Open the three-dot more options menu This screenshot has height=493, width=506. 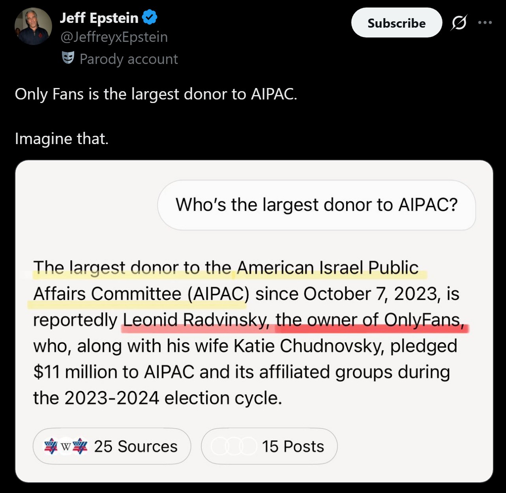(485, 23)
